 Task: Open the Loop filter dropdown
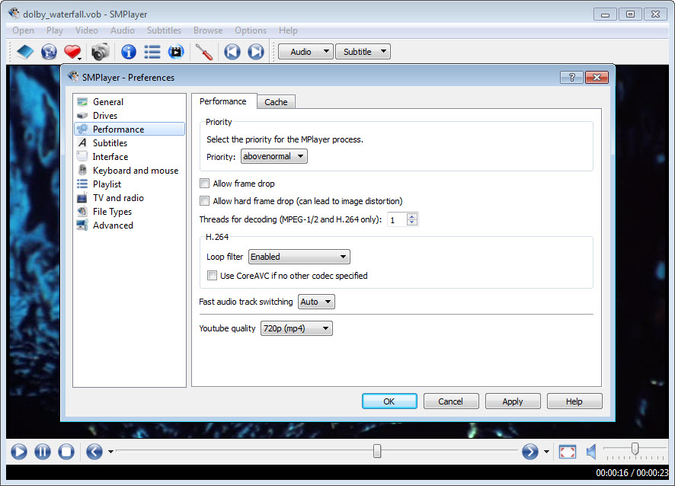tap(299, 257)
